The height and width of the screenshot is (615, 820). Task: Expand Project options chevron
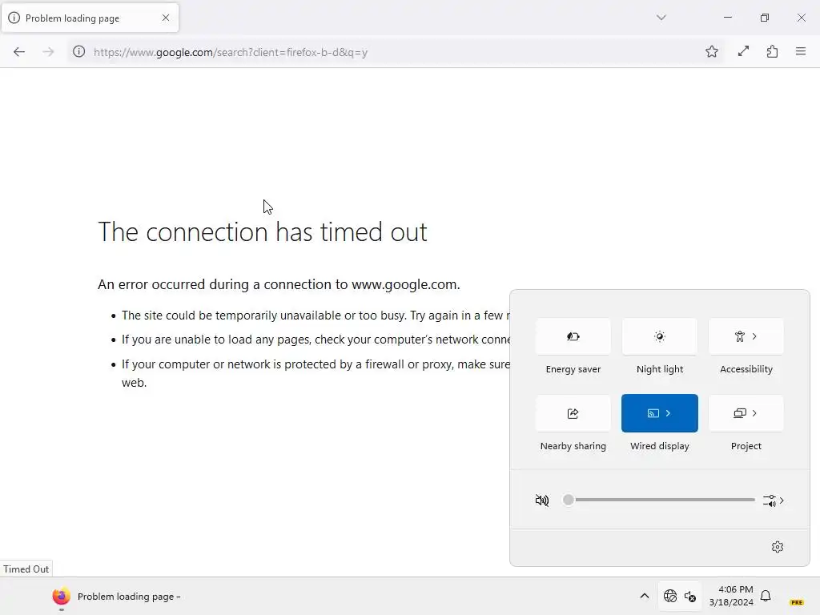click(754, 413)
